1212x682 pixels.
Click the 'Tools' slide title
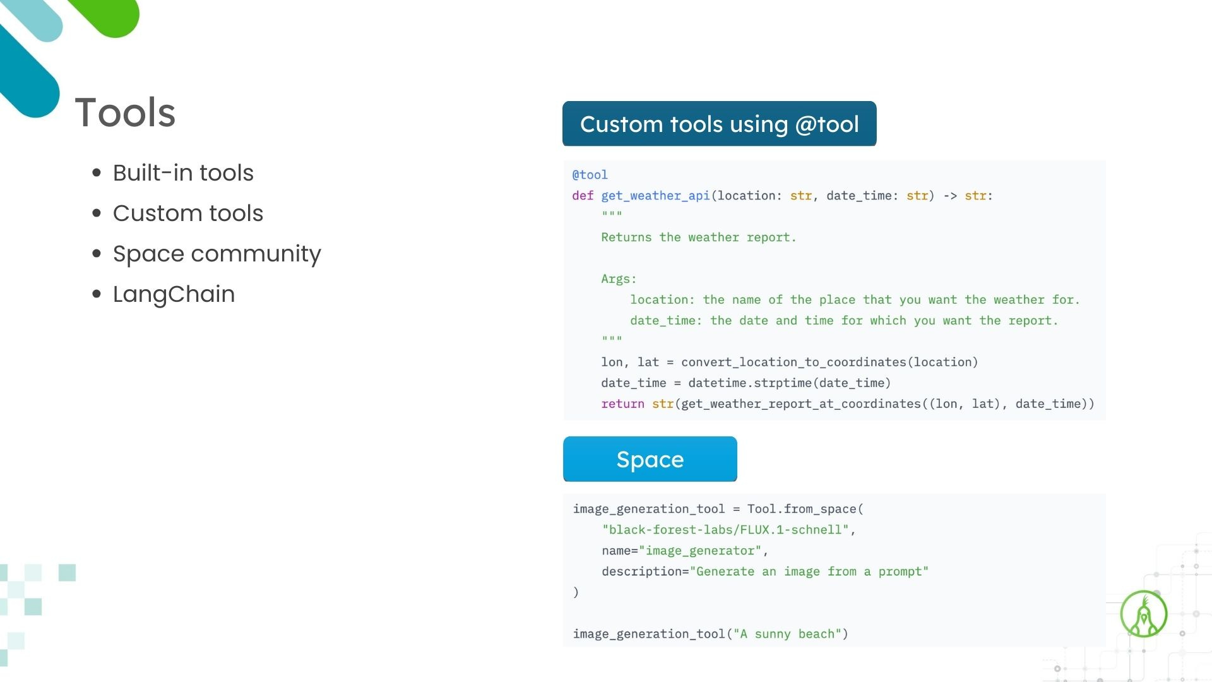[x=125, y=112]
